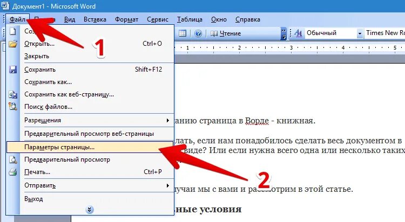The height and width of the screenshot is (222, 405).
Task: Open toolbar options overflow arrow
Action: pos(283,34)
